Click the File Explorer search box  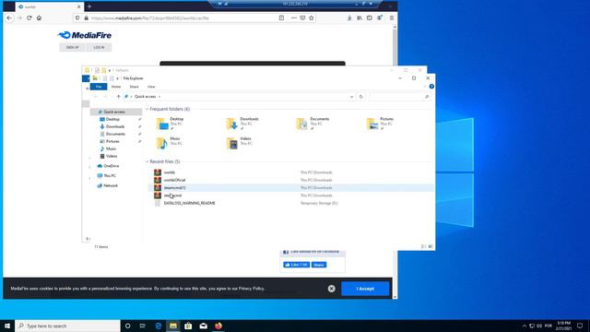coord(399,97)
